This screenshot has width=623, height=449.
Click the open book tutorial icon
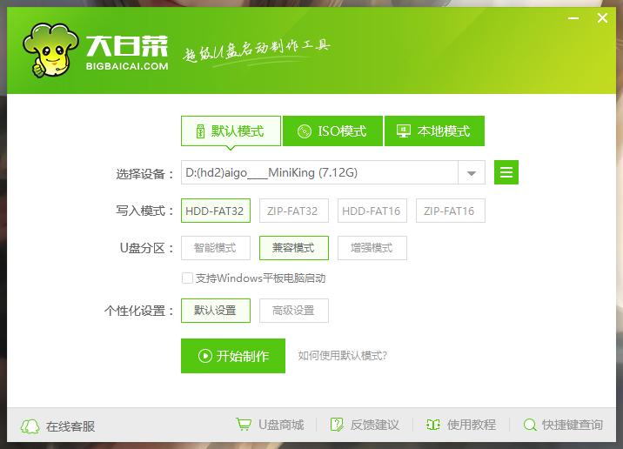432,425
